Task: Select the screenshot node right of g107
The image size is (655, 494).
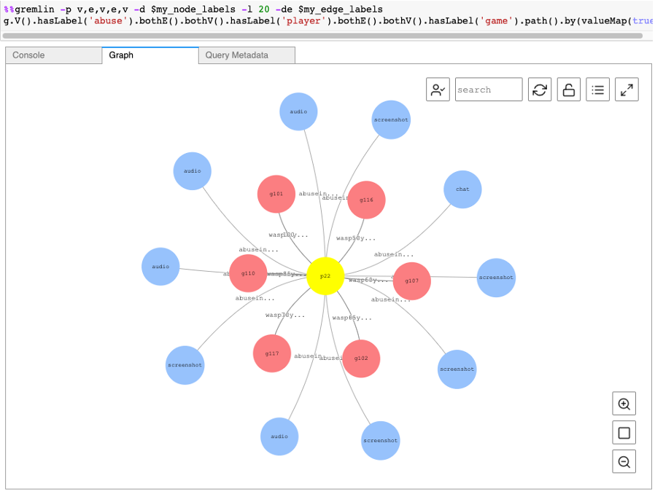Action: click(496, 278)
